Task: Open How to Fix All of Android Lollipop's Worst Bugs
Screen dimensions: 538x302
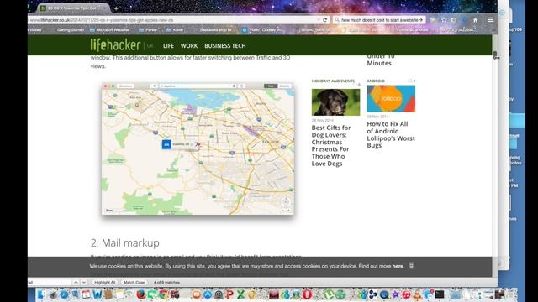Action: point(391,134)
